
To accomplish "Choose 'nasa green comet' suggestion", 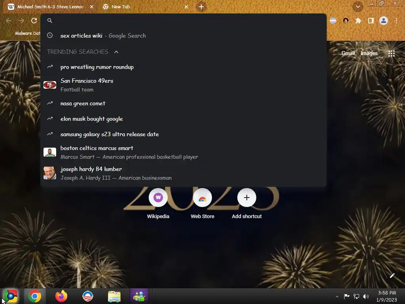I will pos(184,103).
